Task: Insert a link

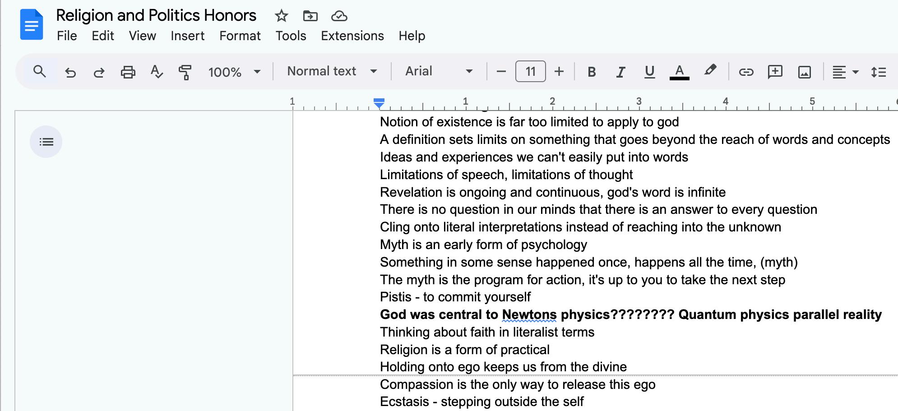Action: point(746,72)
